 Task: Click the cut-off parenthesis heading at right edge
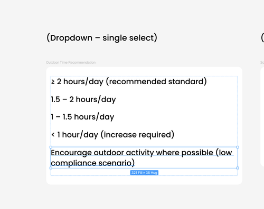(262, 38)
